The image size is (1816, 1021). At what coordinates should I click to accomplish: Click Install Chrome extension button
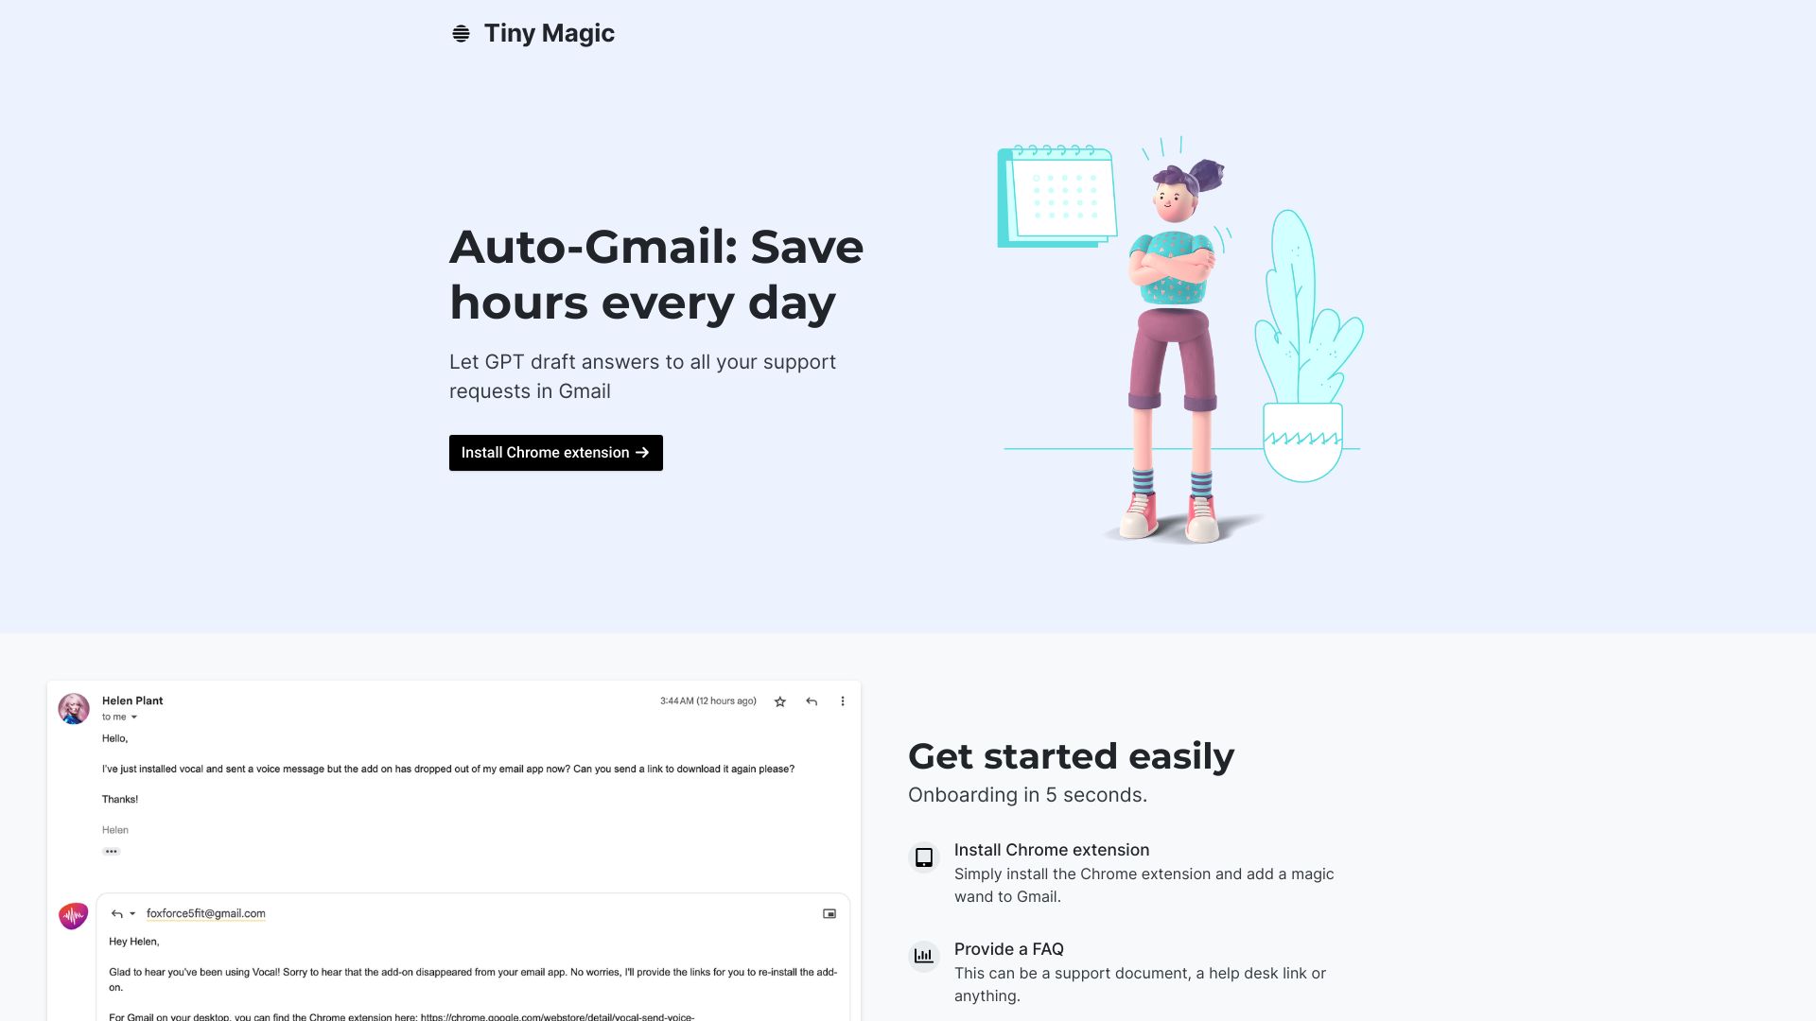pyautogui.click(x=555, y=453)
